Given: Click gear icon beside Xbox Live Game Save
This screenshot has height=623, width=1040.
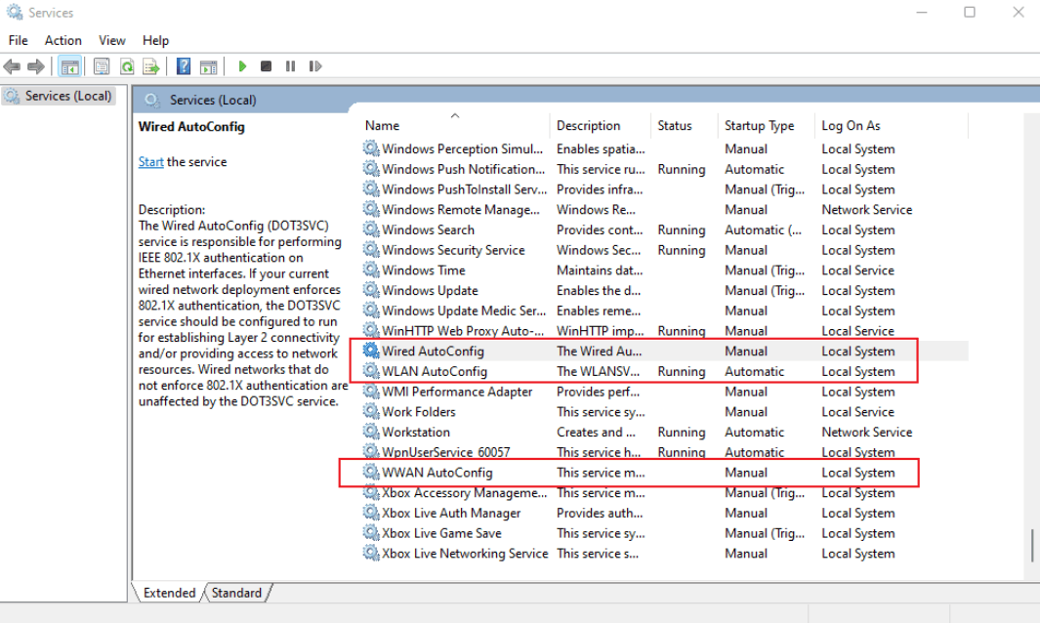Looking at the screenshot, I should pyautogui.click(x=371, y=533).
